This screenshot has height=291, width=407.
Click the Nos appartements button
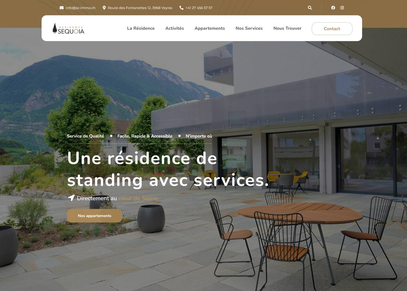click(94, 216)
